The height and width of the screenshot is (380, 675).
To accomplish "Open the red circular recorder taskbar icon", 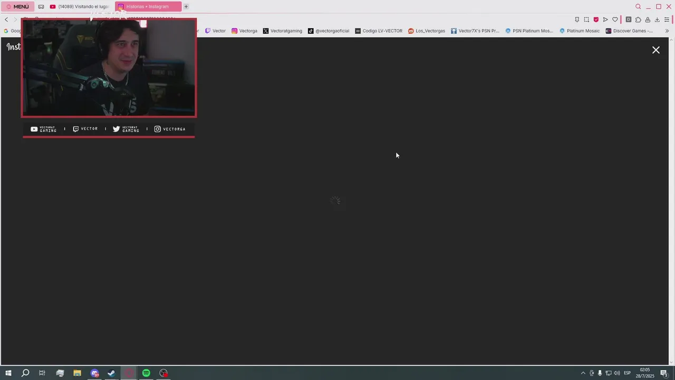I will click(x=163, y=373).
